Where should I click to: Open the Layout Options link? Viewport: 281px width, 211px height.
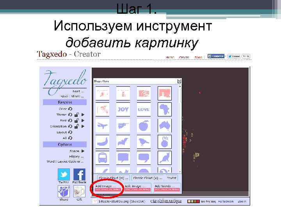click(70, 161)
